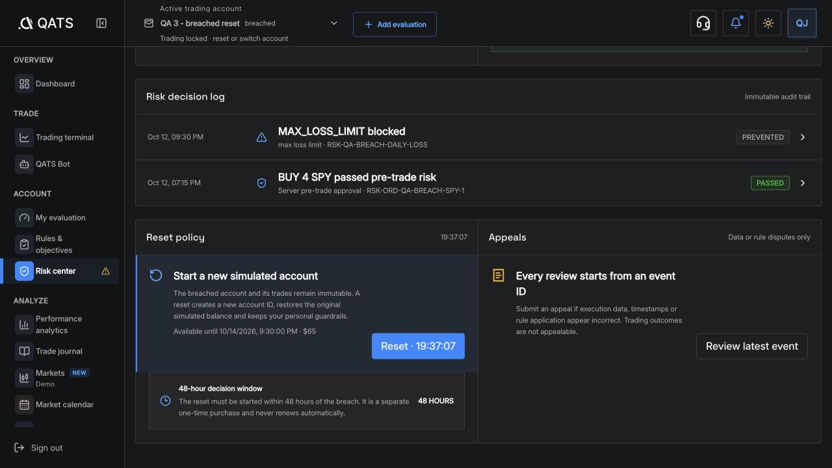Click the PASSED status badge
This screenshot has width=832, height=468.
[770, 183]
